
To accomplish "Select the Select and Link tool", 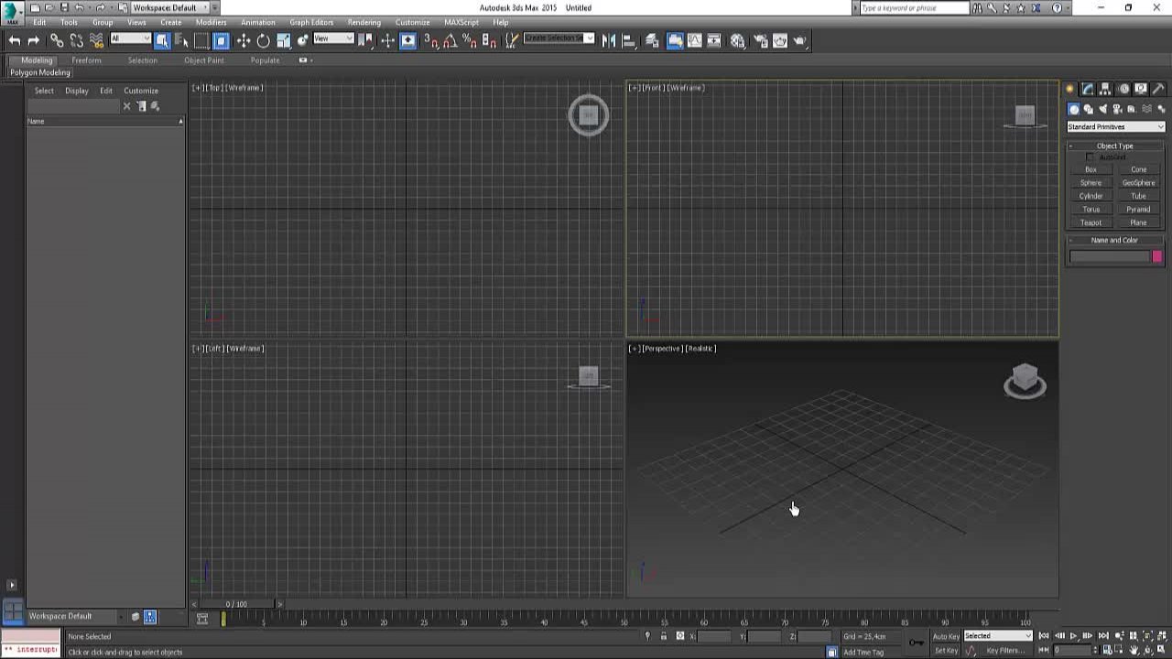I will (x=57, y=40).
